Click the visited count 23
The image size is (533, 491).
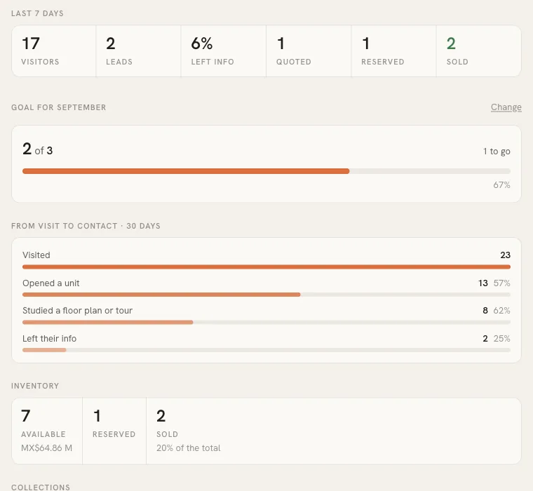click(x=505, y=255)
